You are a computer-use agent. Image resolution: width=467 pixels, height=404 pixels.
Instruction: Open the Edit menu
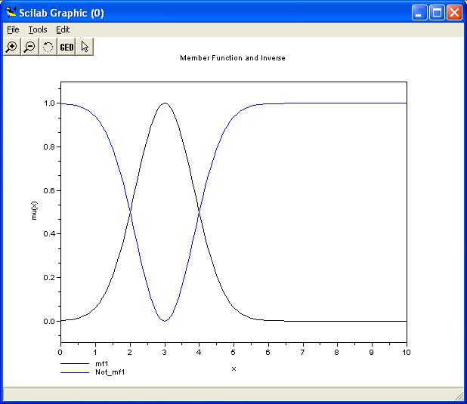point(63,29)
